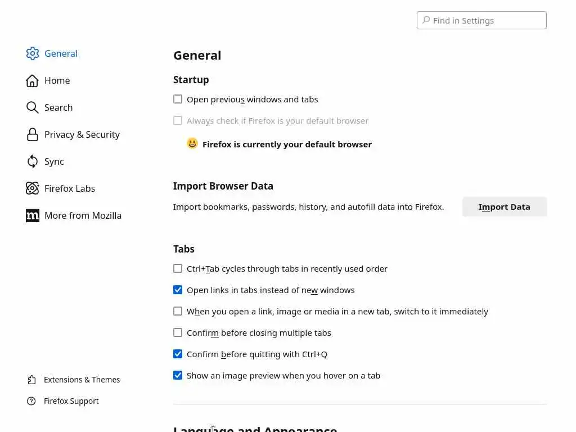Screen dimensions: 576x432
Task: Click the General gear icon
Action: pos(33,53)
